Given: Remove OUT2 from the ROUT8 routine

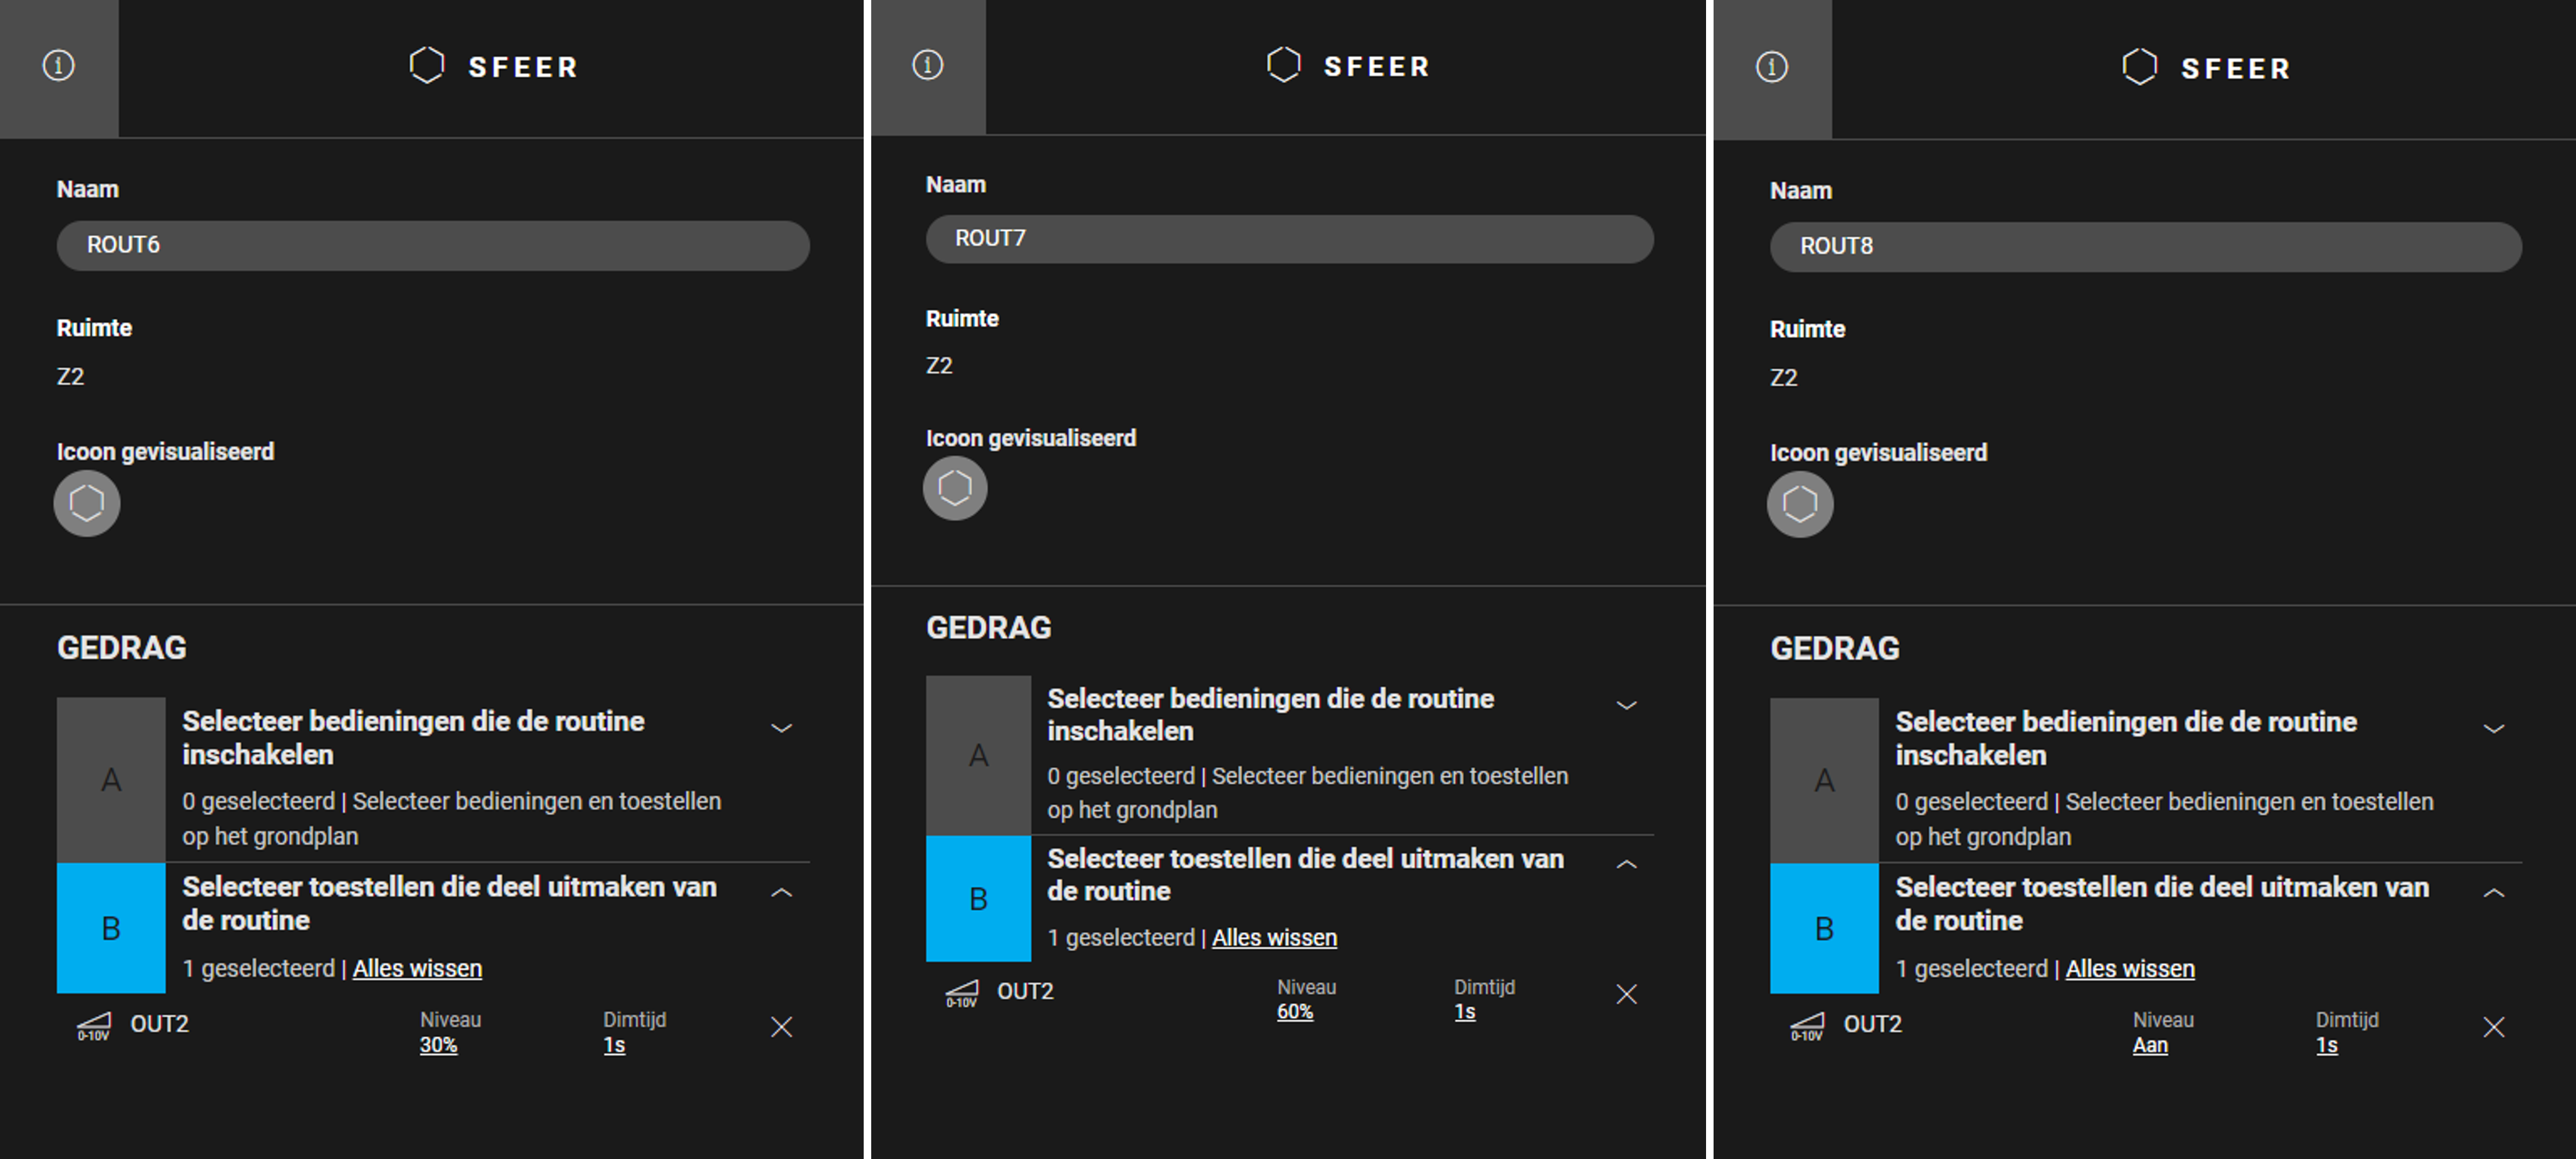Looking at the screenshot, I should click(2494, 1027).
